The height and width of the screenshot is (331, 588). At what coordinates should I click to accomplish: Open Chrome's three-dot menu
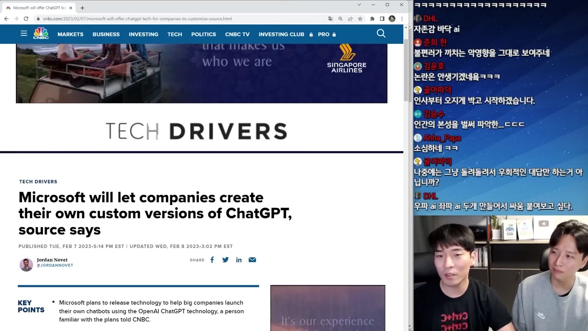[402, 19]
